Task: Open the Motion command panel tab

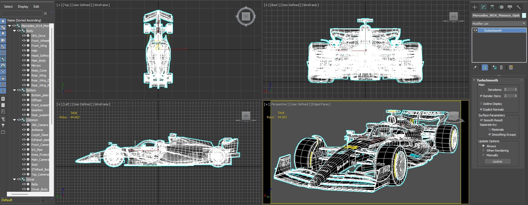Action: 501,7
